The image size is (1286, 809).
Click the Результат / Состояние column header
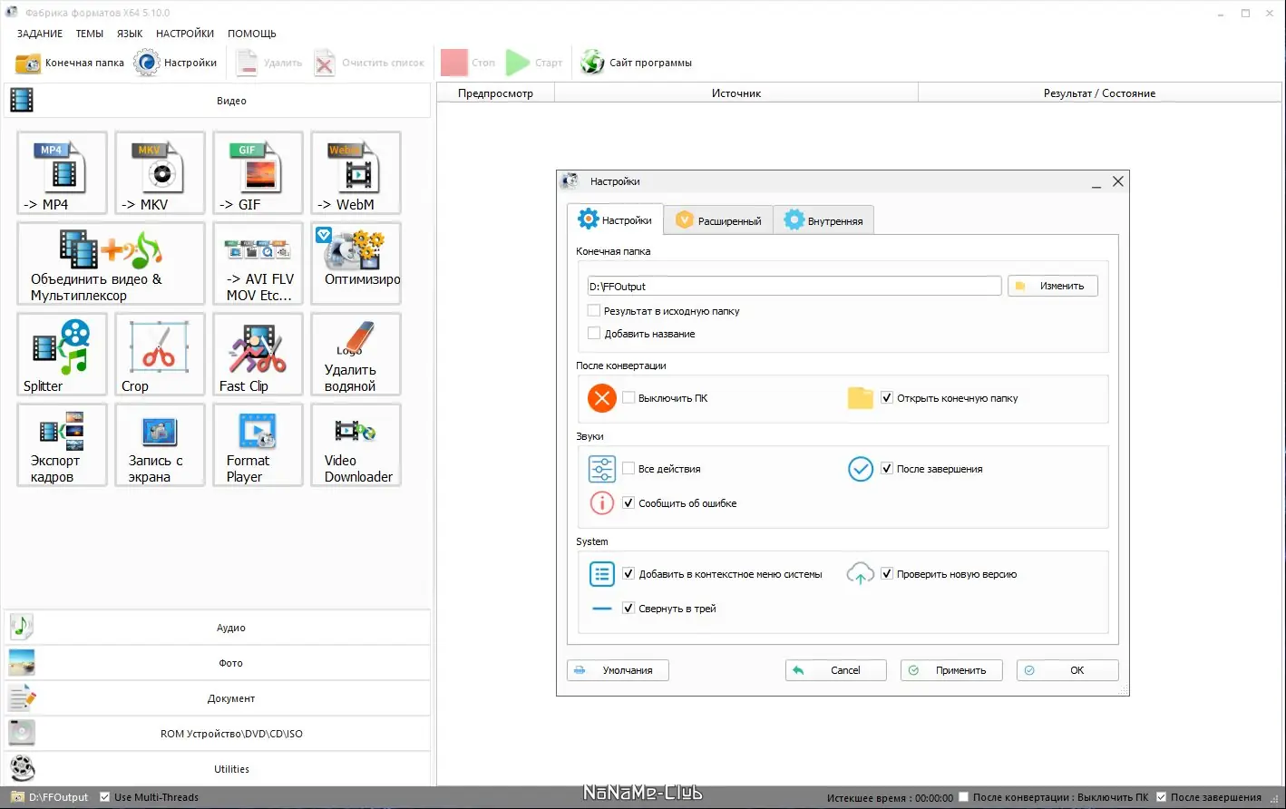pos(1099,93)
